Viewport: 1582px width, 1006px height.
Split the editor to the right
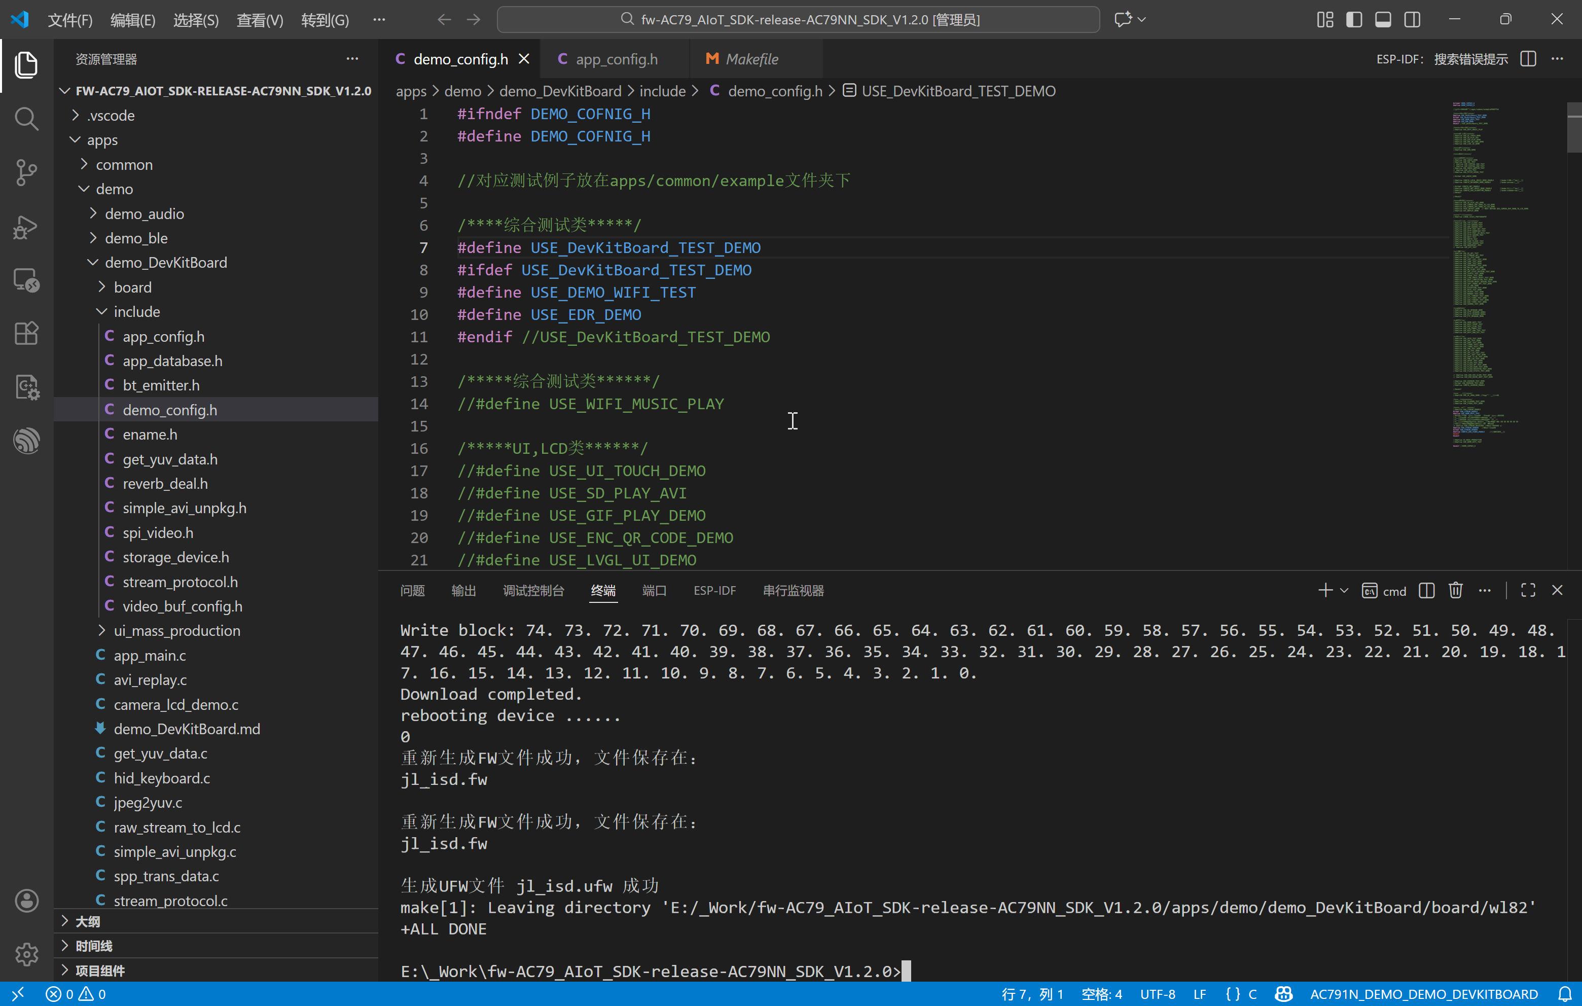[1528, 58]
